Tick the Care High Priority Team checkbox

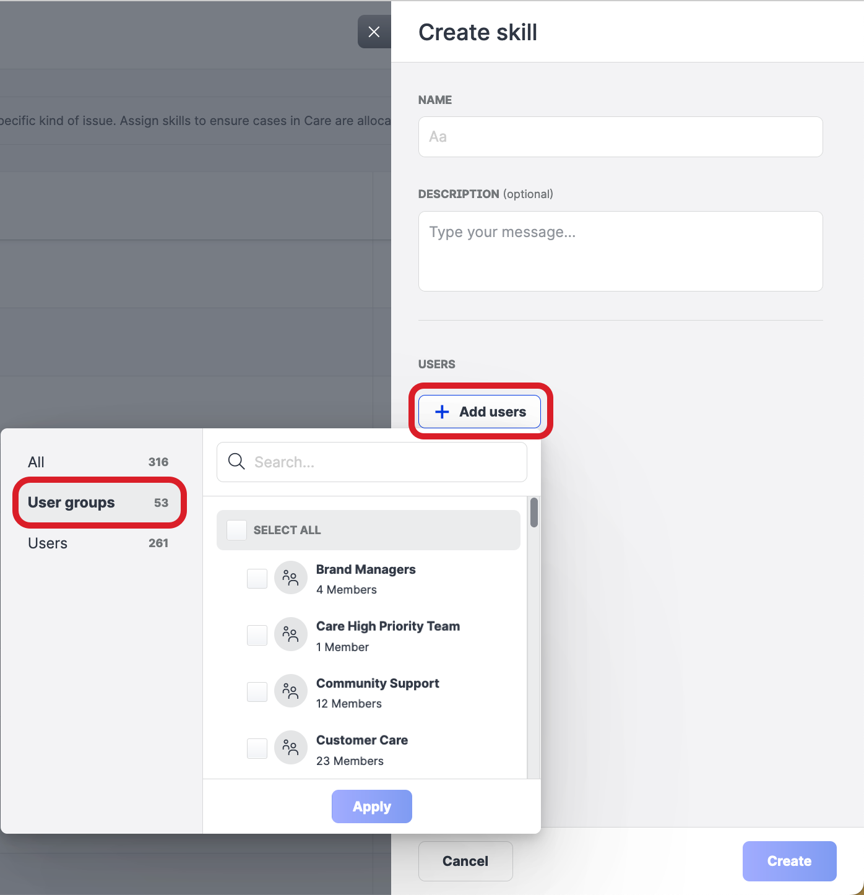[x=257, y=635]
